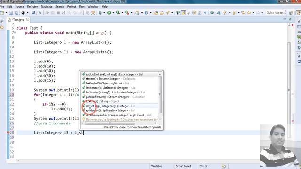Toggle Block Selection Mode icon
The width and height of the screenshot is (301, 169).
[x=199, y=13]
